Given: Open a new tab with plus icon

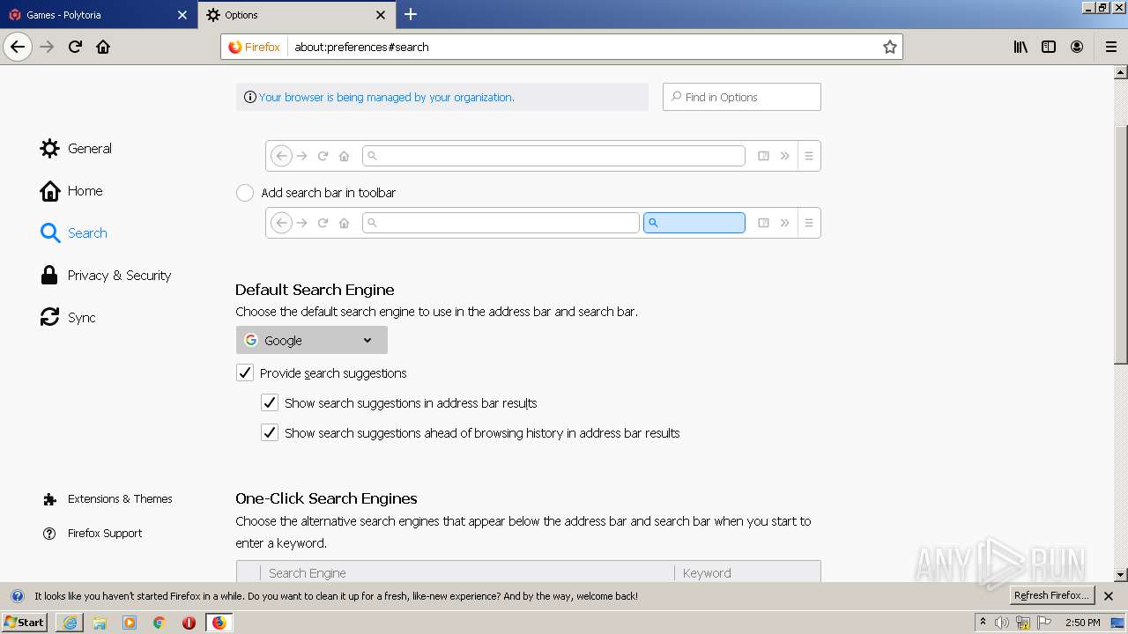Looking at the screenshot, I should point(411,14).
